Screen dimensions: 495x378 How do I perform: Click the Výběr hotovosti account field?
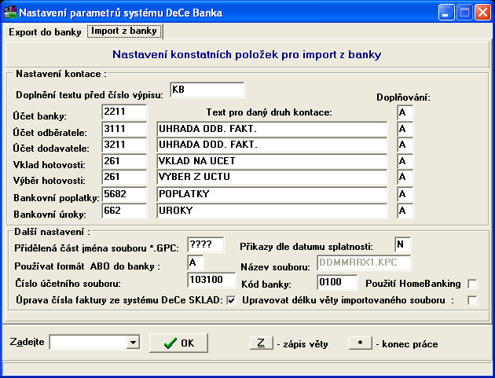(124, 177)
